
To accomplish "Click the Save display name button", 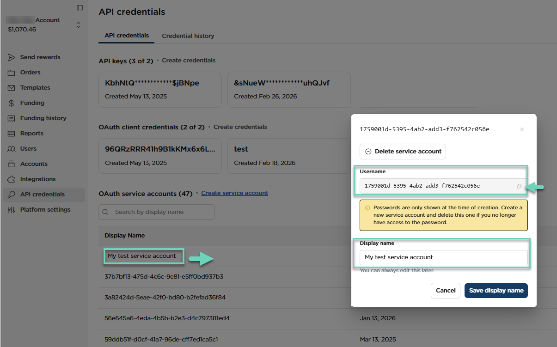I will pyautogui.click(x=496, y=291).
